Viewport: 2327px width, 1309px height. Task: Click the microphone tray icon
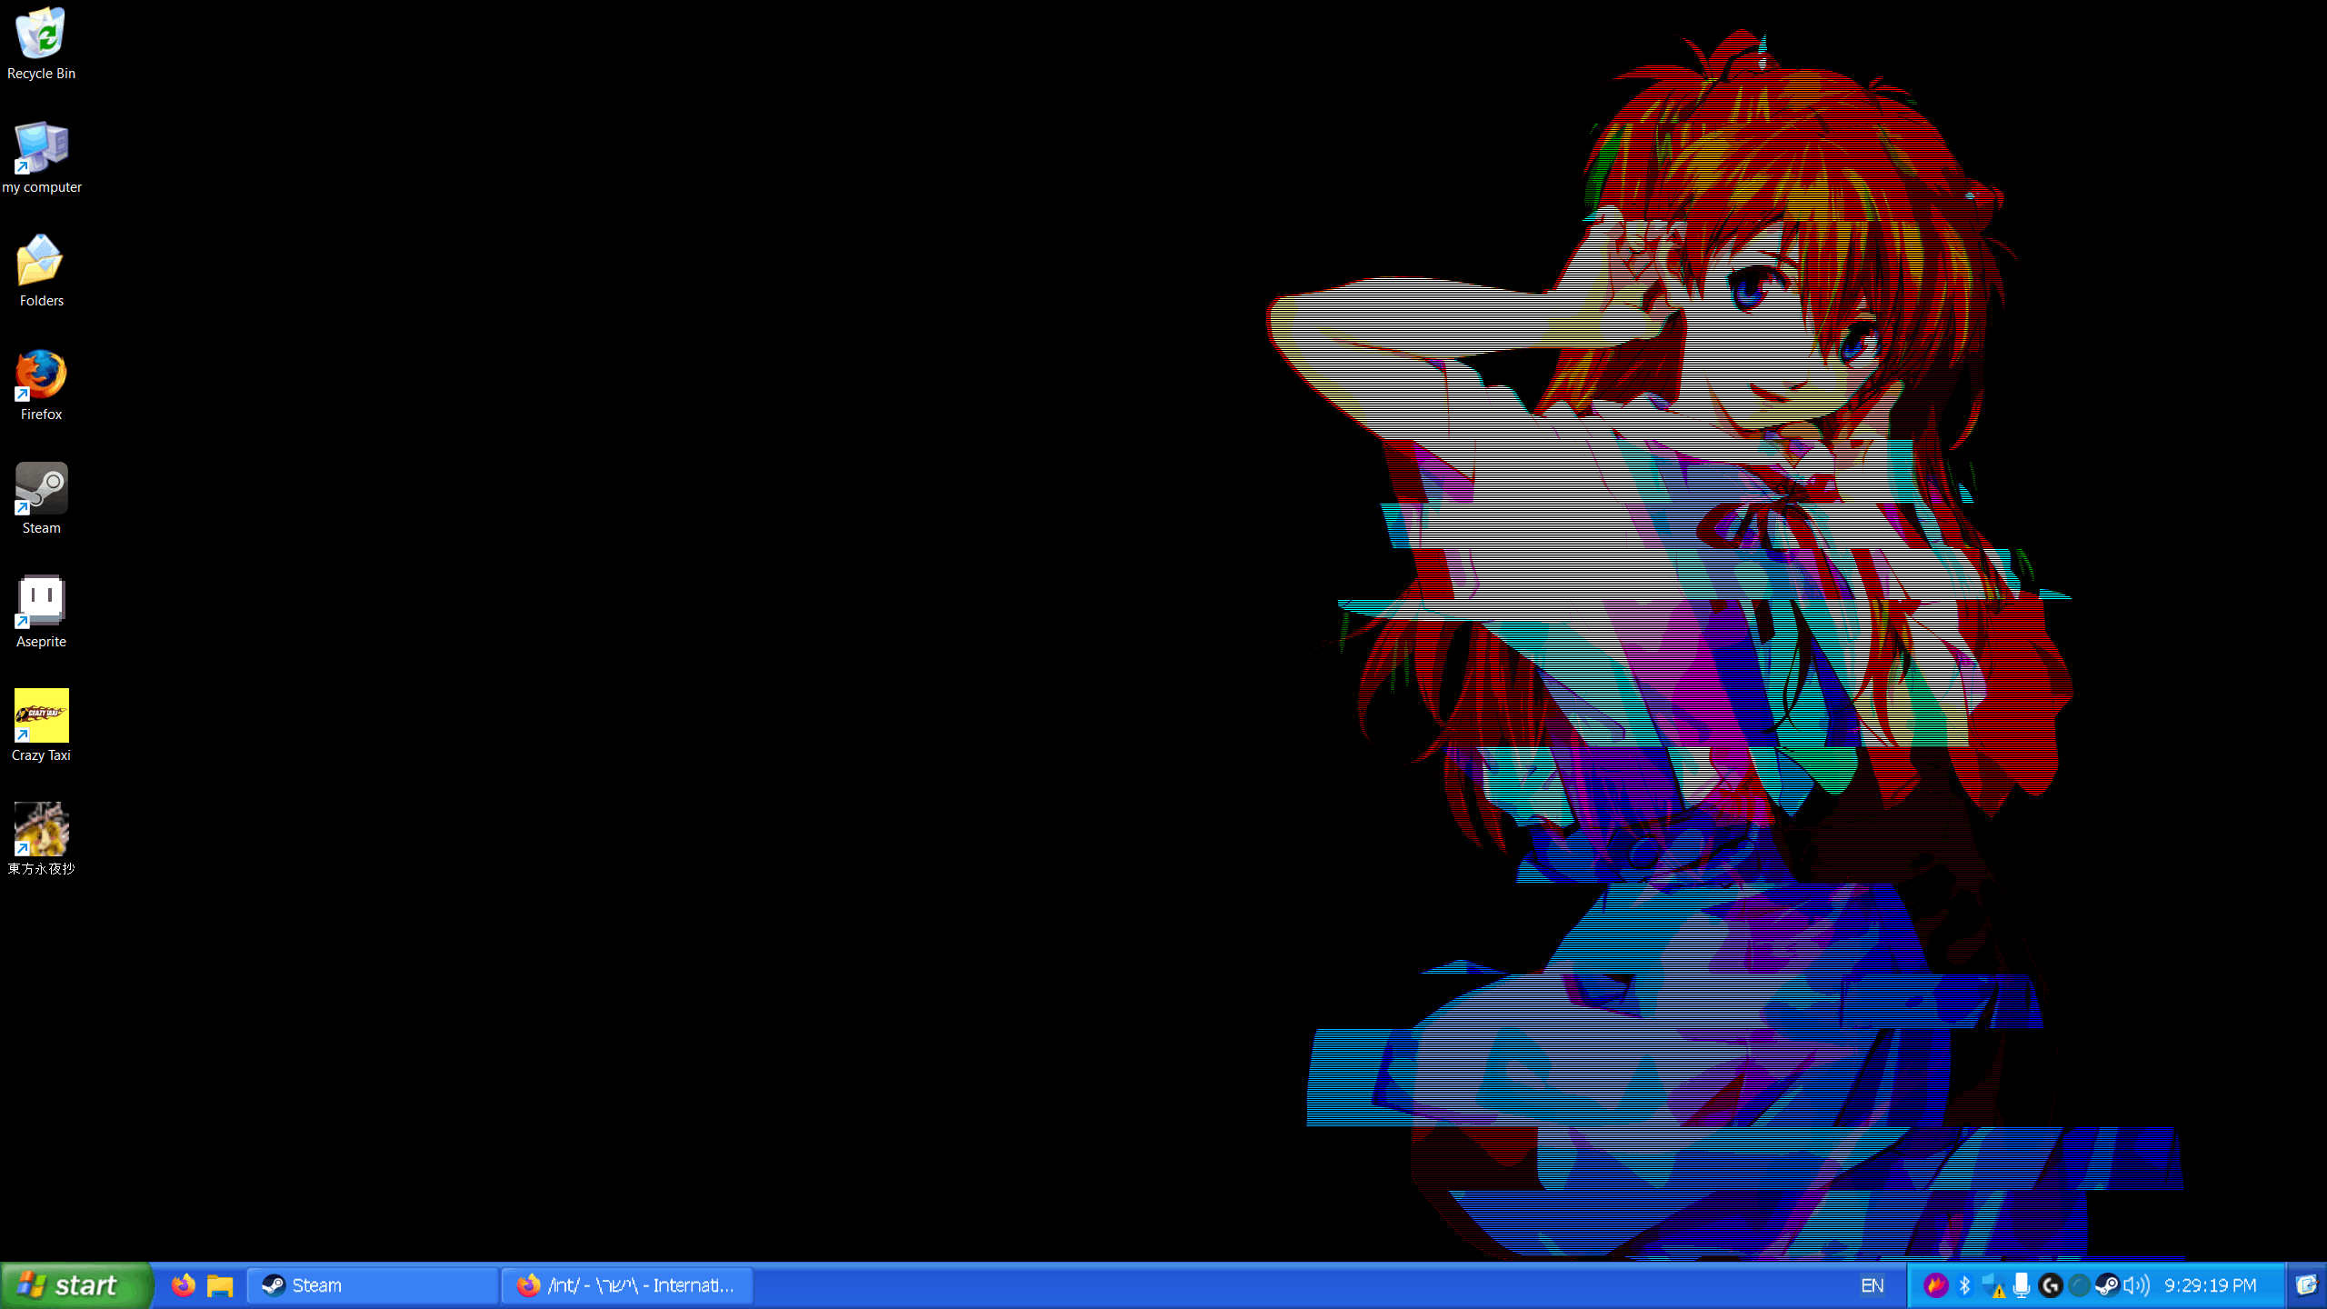(2022, 1284)
